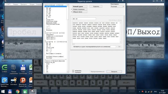The height and width of the screenshot is (94, 168).
Task: Click the 'Новый урок' button
Action: 80,7
